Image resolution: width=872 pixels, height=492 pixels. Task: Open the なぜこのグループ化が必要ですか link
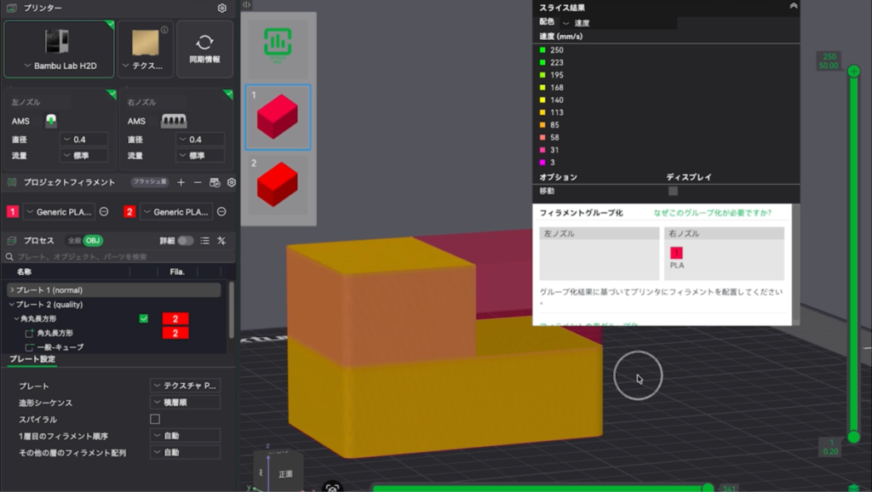pos(713,213)
